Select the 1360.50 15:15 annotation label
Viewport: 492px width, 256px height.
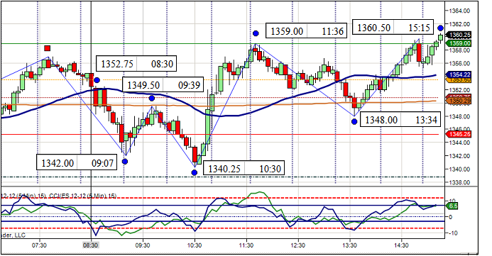(393, 28)
